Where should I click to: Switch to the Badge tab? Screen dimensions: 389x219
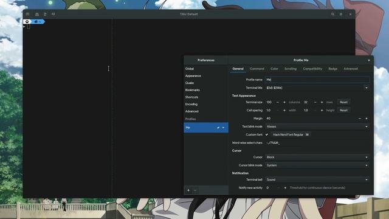click(x=332, y=69)
